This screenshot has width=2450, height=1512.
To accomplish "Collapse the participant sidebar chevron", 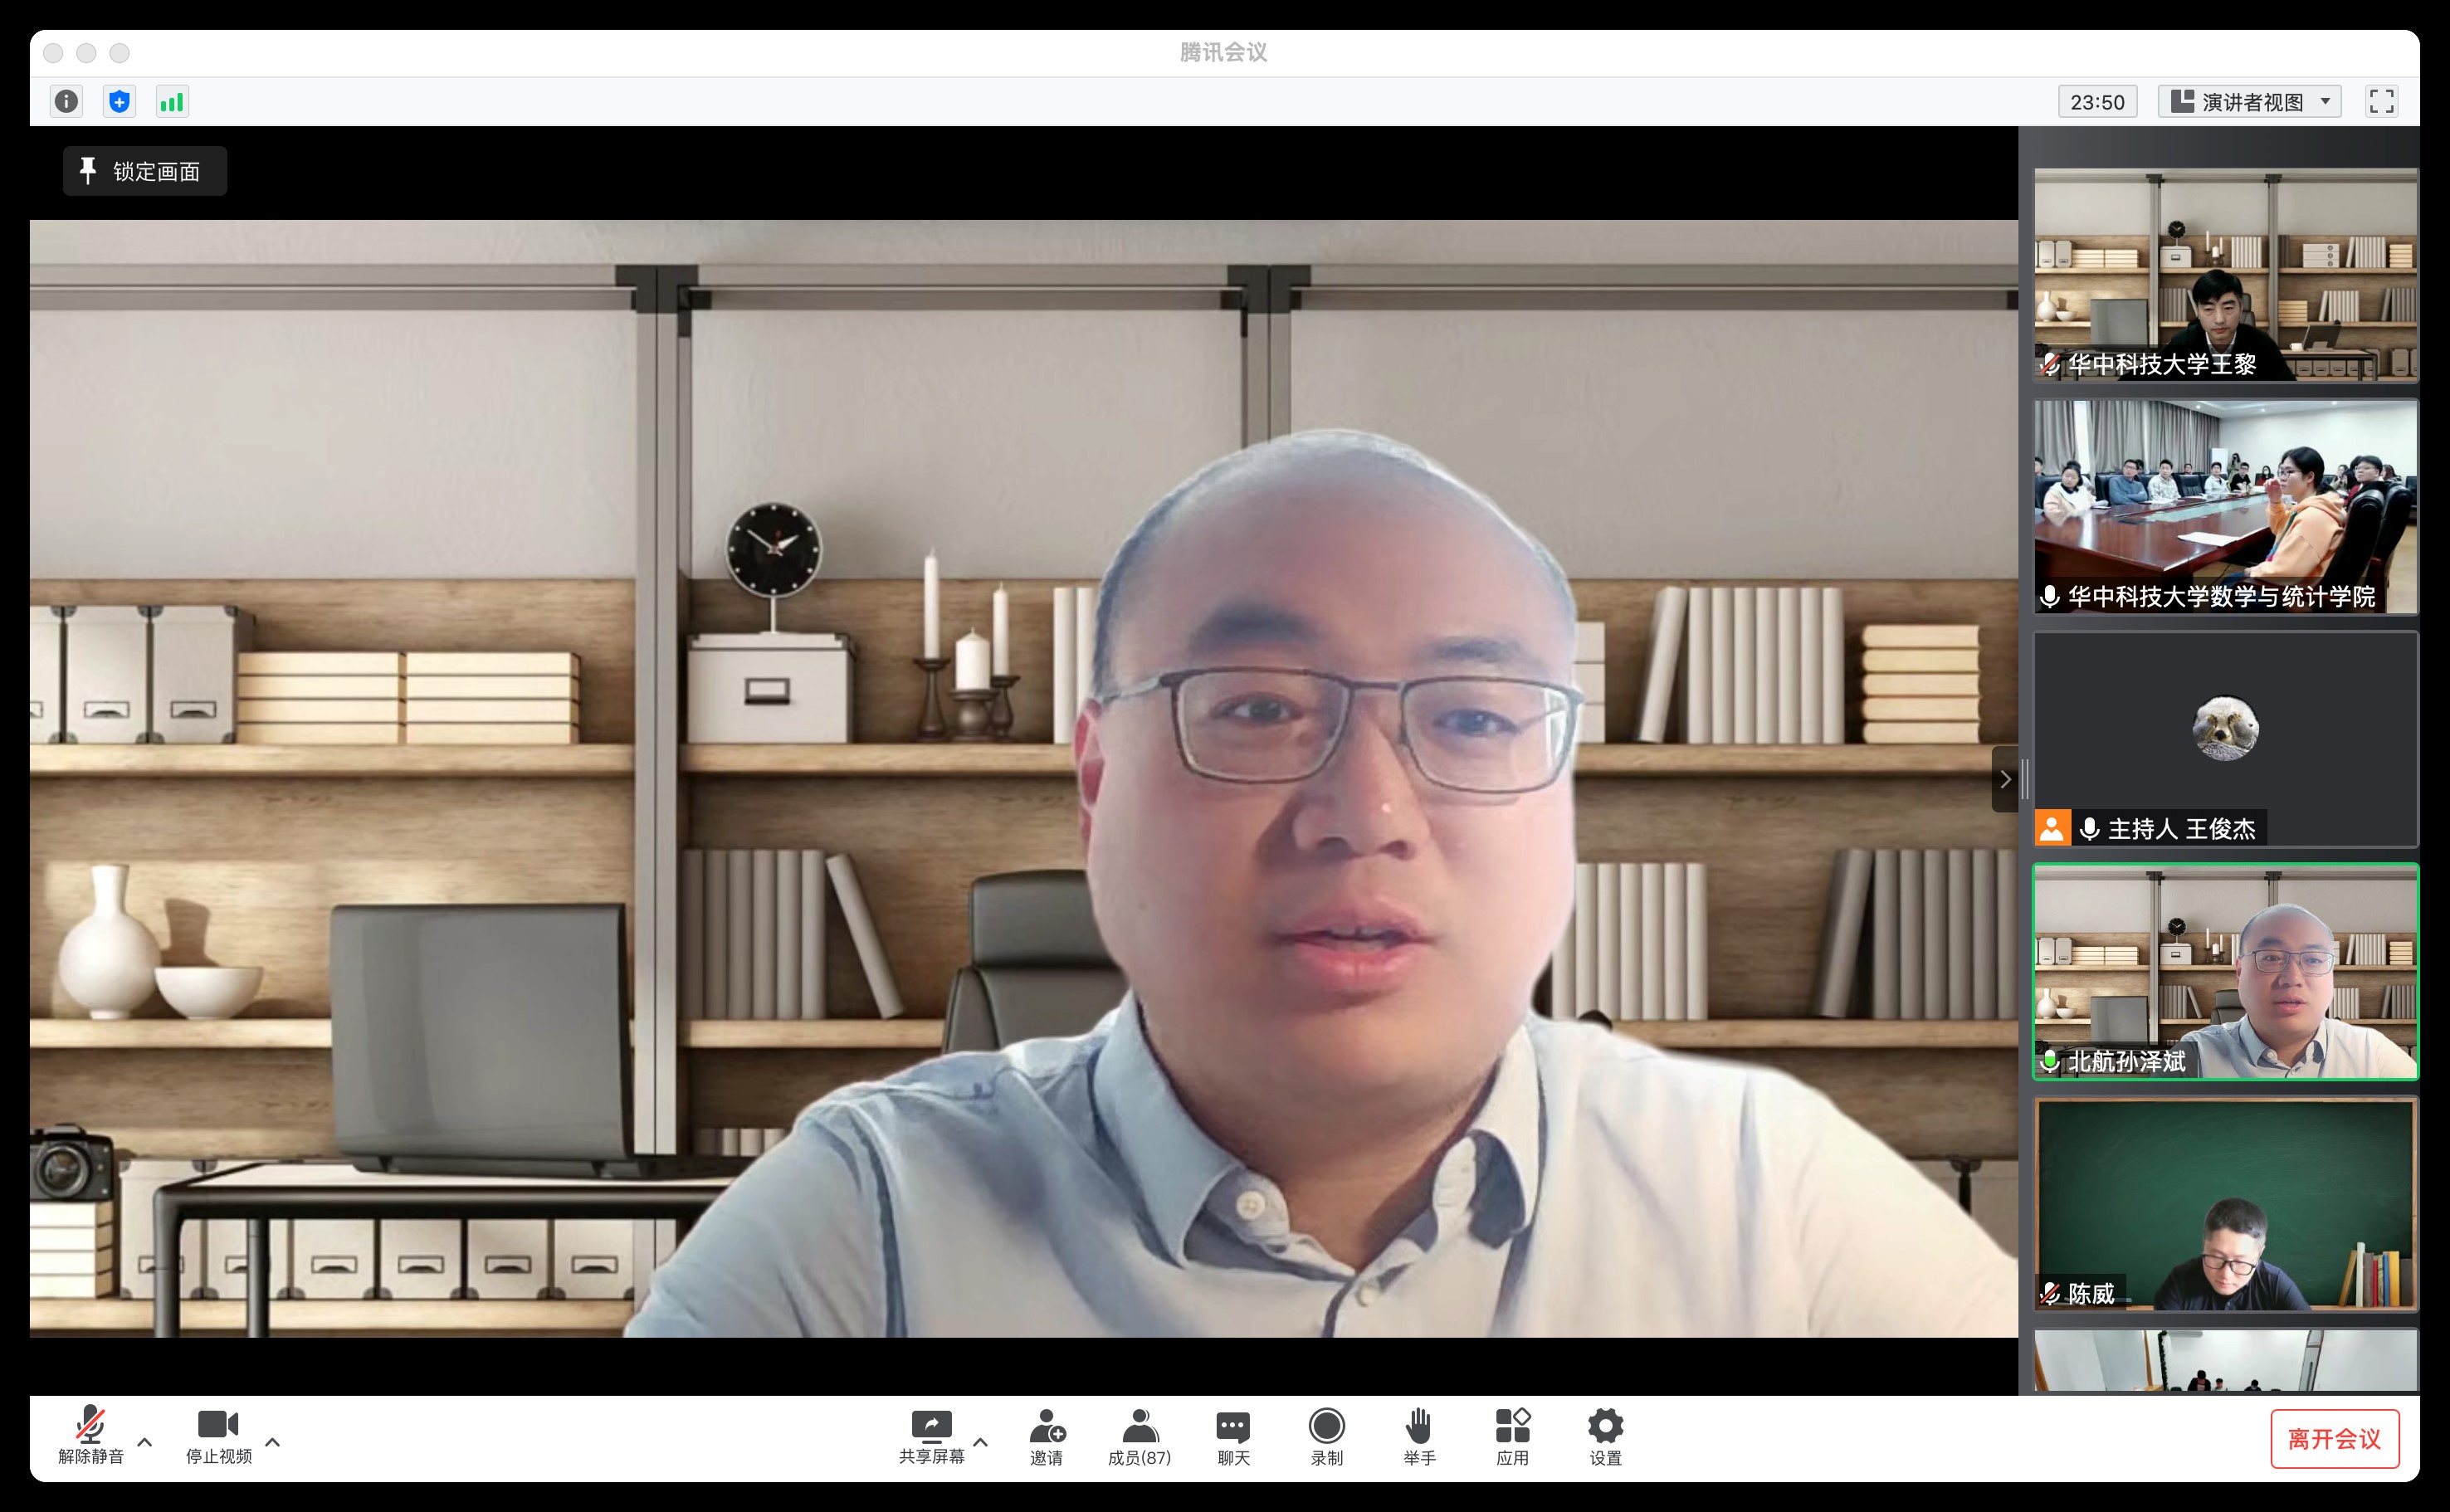I will [x=2005, y=779].
